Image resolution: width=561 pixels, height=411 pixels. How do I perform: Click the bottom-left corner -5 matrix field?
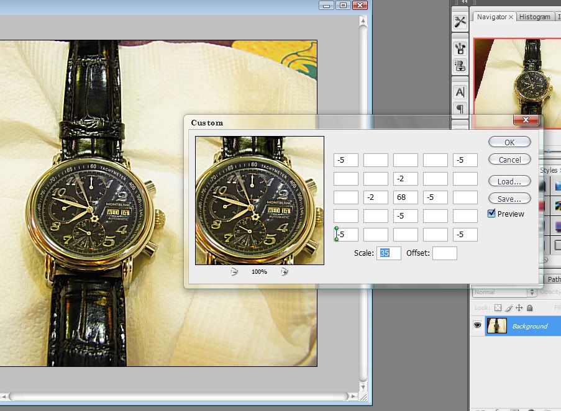pyautogui.click(x=346, y=235)
